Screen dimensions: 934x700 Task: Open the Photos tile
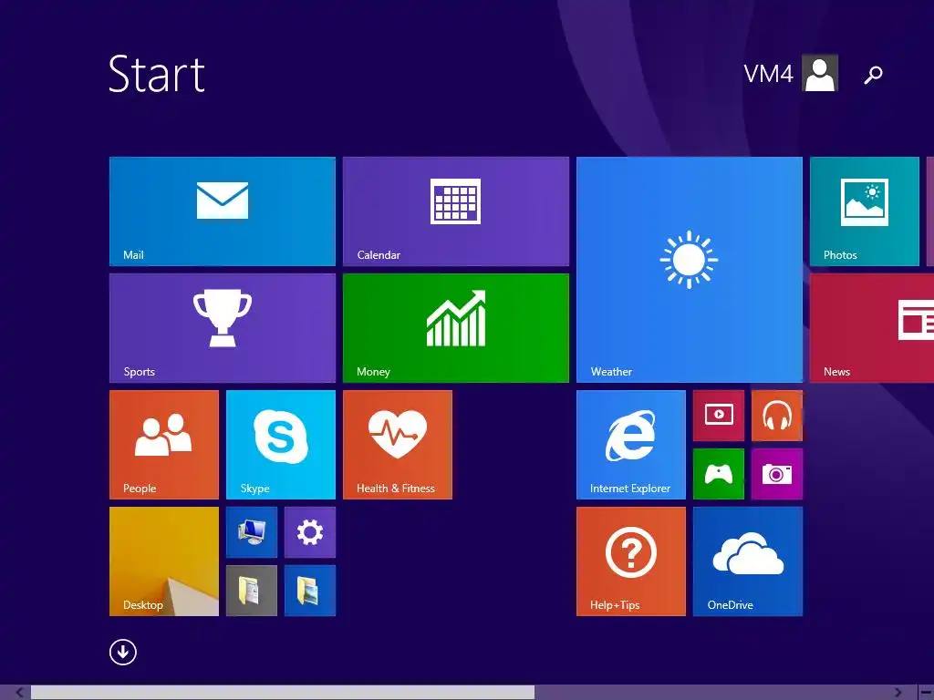pyautogui.click(x=865, y=211)
